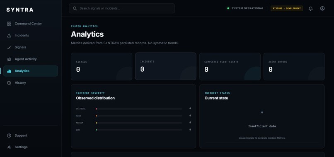The image size is (334, 157).
Task: Open the Command Center page
Action: click(x=31, y=24)
